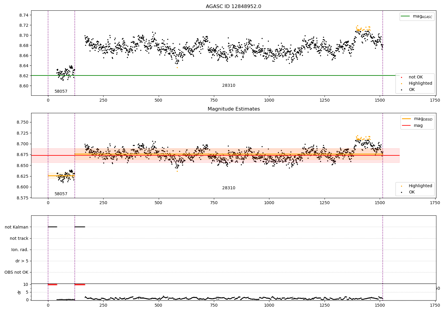
Task: Click the "28310" label in the Magnitude Estimates plot
Action: pyautogui.click(x=229, y=188)
